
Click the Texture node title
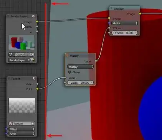(16, 79)
